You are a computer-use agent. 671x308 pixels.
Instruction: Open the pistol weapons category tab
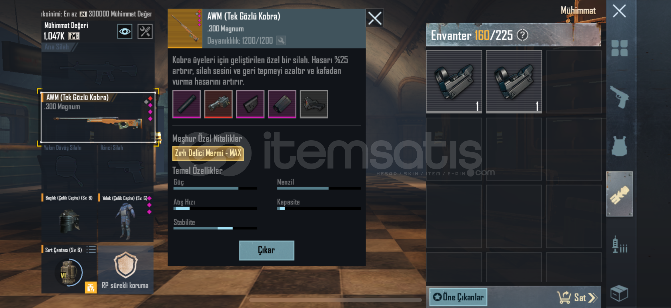(x=620, y=97)
